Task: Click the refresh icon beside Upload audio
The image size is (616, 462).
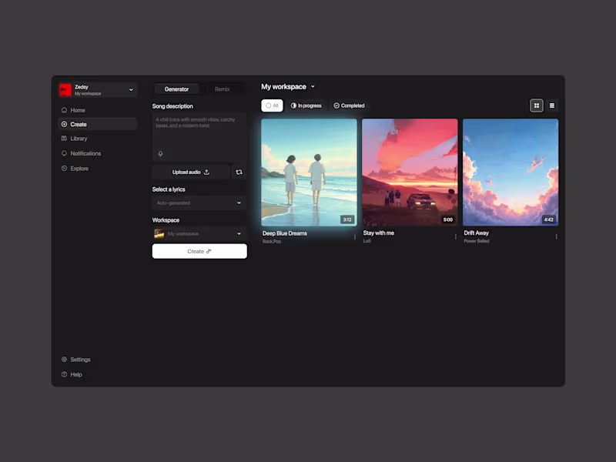Action: (239, 172)
